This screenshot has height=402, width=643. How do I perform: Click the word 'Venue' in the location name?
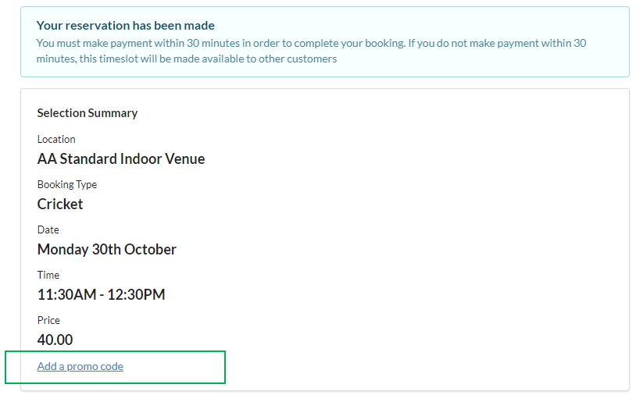pos(184,159)
